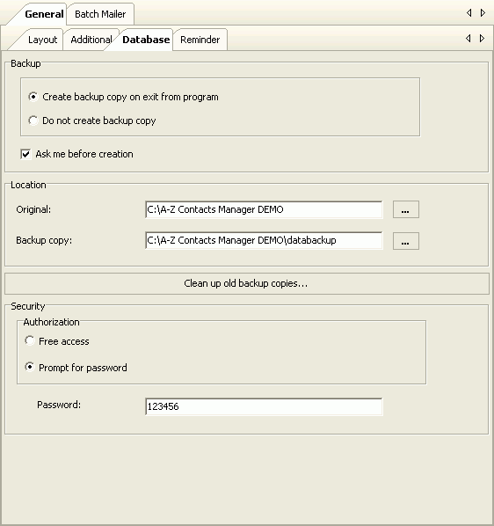Open the Reminder sub-tab
The height and width of the screenshot is (526, 494).
click(200, 40)
